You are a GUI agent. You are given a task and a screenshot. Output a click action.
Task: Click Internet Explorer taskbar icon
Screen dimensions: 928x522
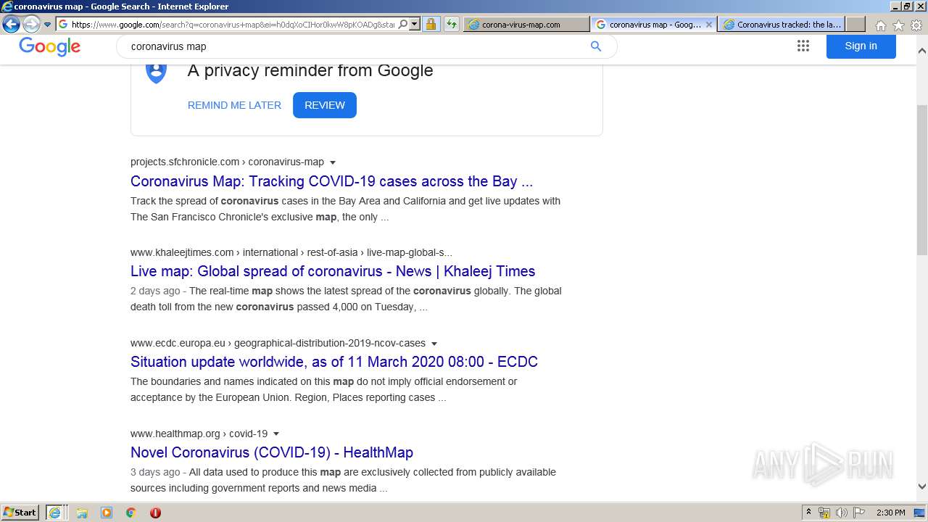coord(55,513)
